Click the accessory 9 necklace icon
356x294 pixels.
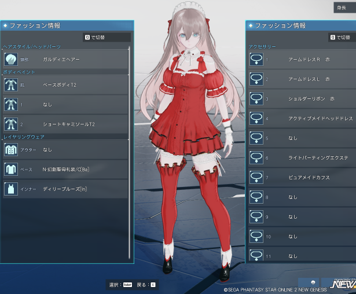click(256, 217)
